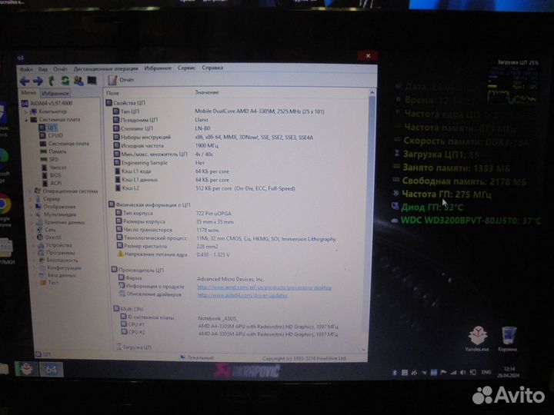Open the Отчёт report button

pyautogui.click(x=121, y=80)
